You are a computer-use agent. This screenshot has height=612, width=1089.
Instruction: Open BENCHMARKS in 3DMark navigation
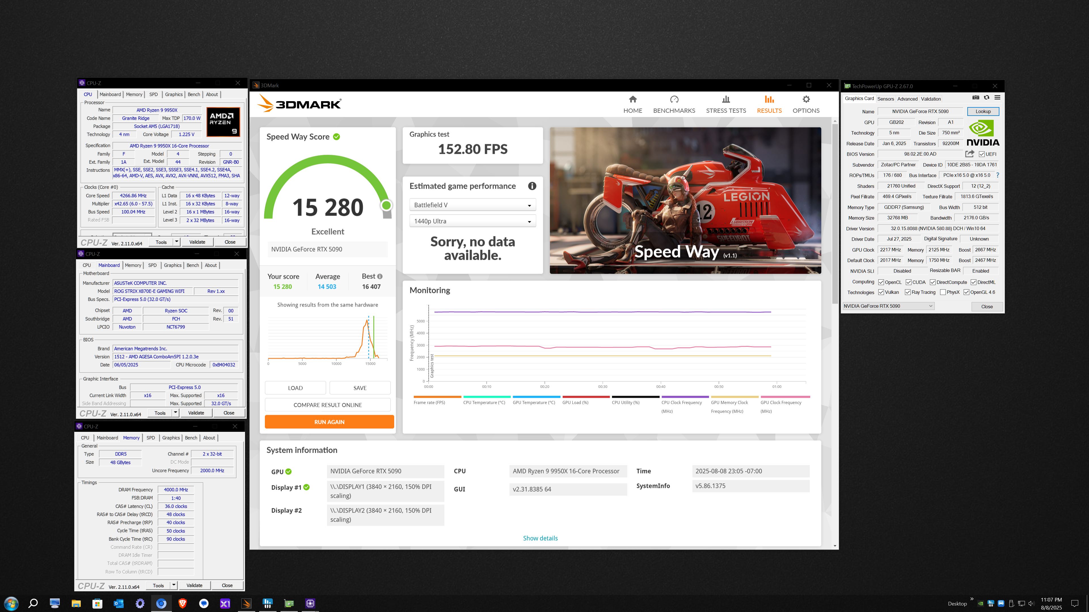674,104
